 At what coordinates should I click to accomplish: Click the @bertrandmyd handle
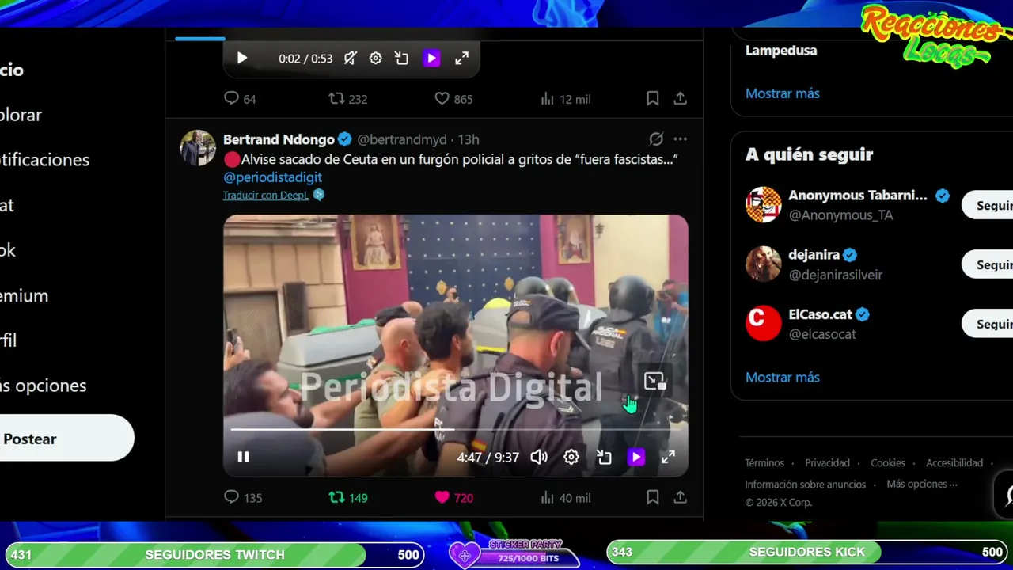pos(402,139)
